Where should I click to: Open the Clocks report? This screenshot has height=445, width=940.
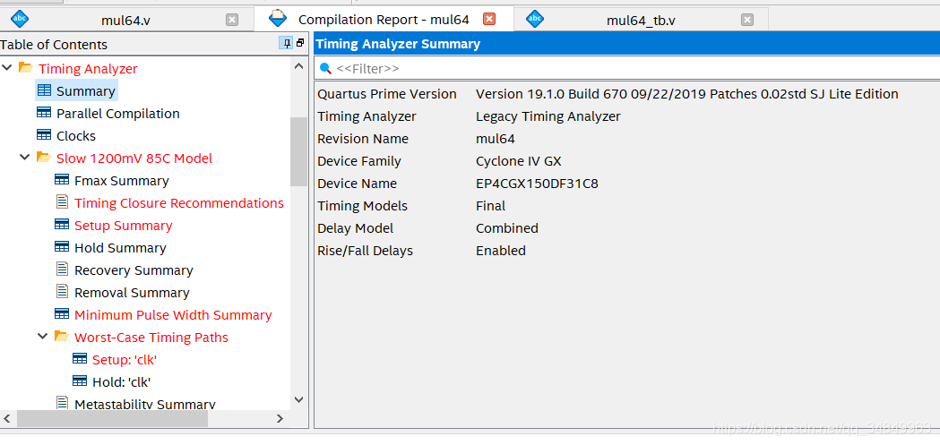pyautogui.click(x=76, y=136)
